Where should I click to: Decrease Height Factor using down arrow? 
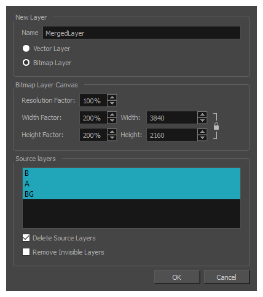(x=112, y=138)
